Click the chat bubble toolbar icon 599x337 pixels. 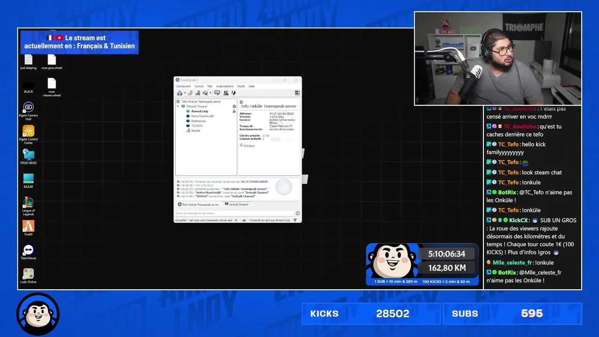tap(217, 93)
